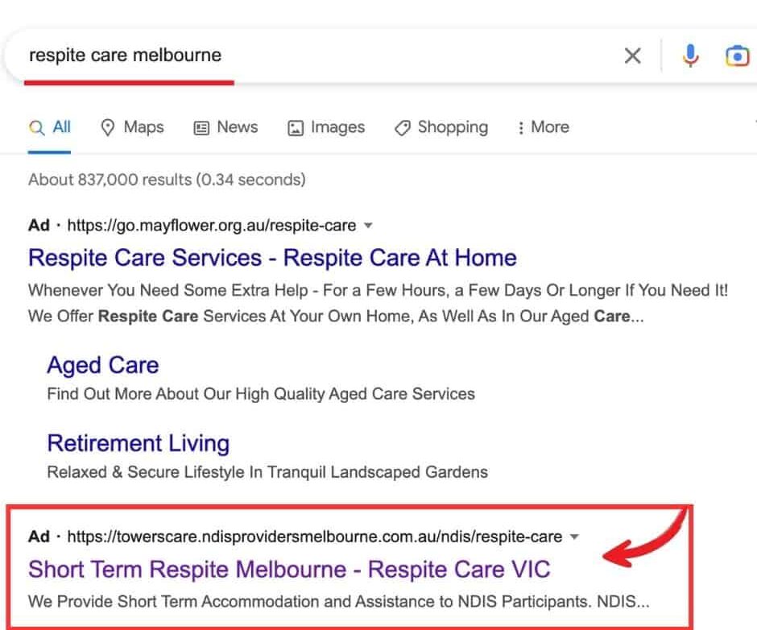Click the magnifier icon on the All tab

tap(36, 127)
